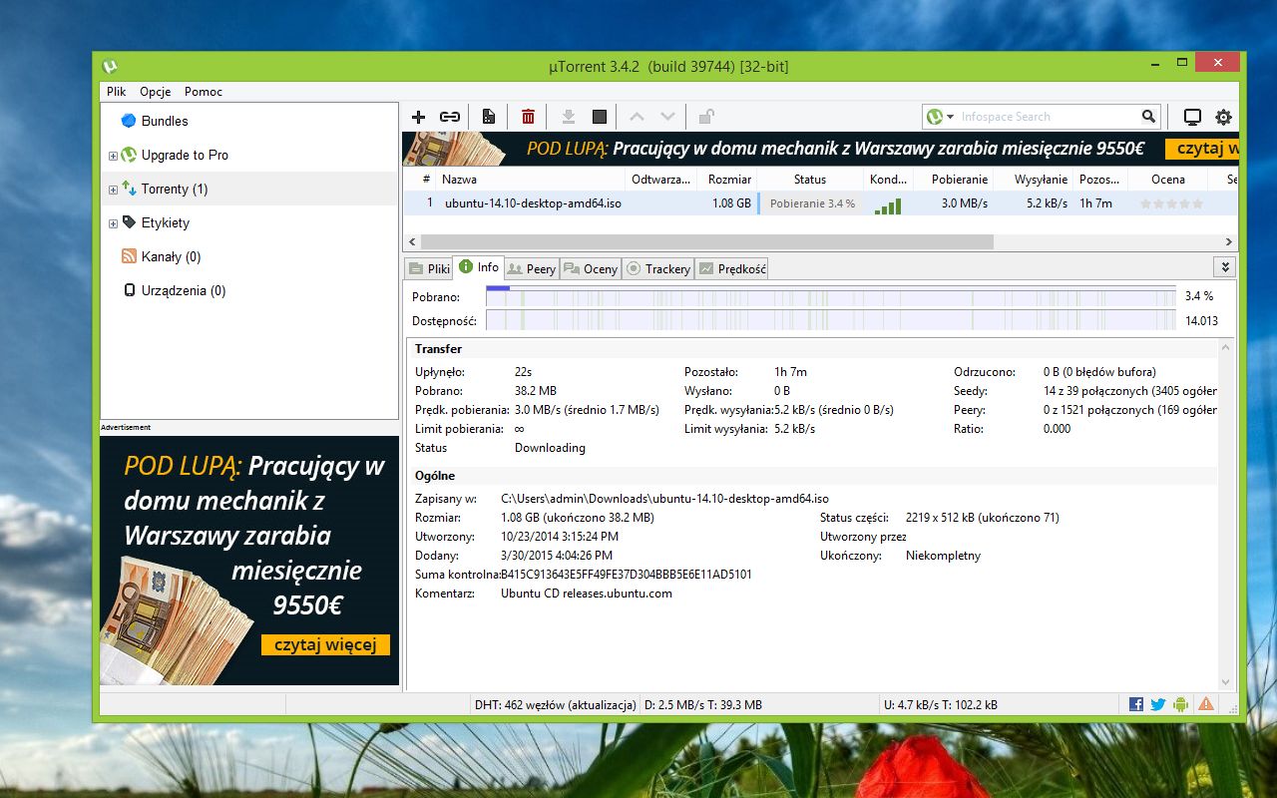
Task: Click the Stop Torrent square icon
Action: coord(600,117)
